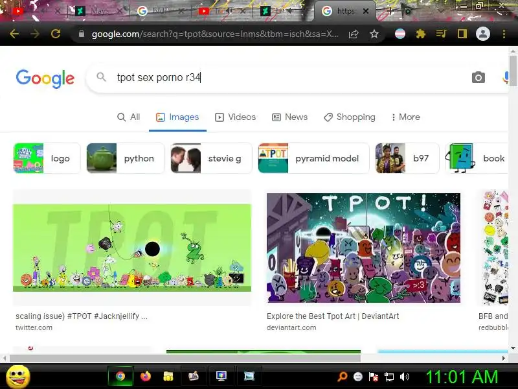518x389 pixels.
Task: Select the pyramid model suggestion chip
Action: tap(313, 158)
